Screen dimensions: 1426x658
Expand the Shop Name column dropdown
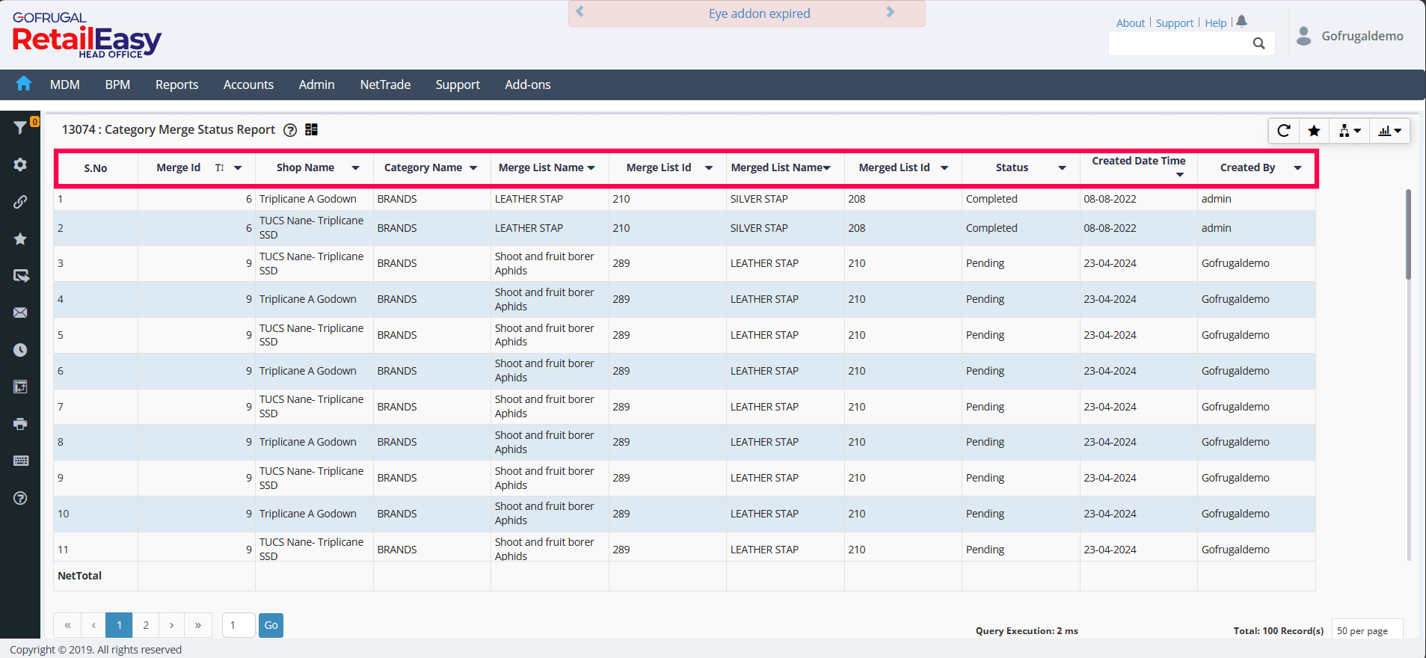coord(355,168)
